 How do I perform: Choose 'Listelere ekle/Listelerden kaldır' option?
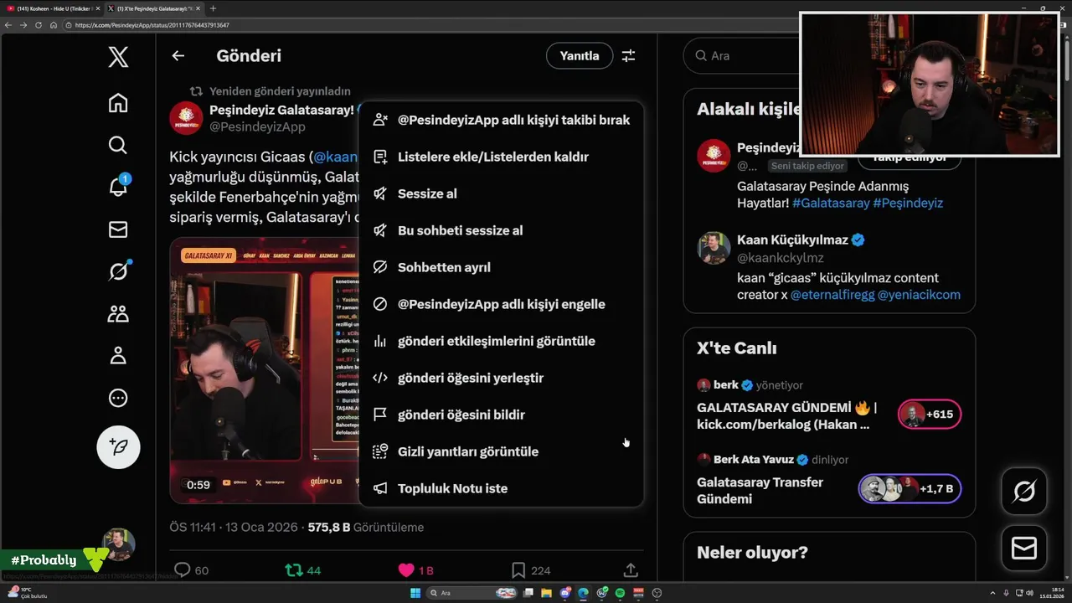[x=501, y=157]
